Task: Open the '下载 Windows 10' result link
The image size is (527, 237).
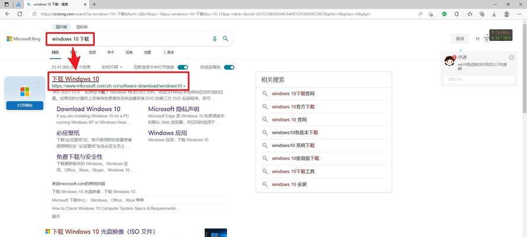Action: coord(76,79)
